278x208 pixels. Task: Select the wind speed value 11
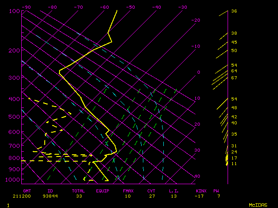click(x=234, y=164)
